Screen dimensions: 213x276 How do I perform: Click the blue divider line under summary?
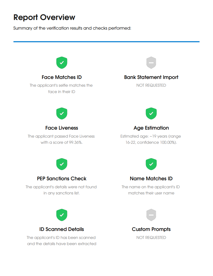click(106, 42)
